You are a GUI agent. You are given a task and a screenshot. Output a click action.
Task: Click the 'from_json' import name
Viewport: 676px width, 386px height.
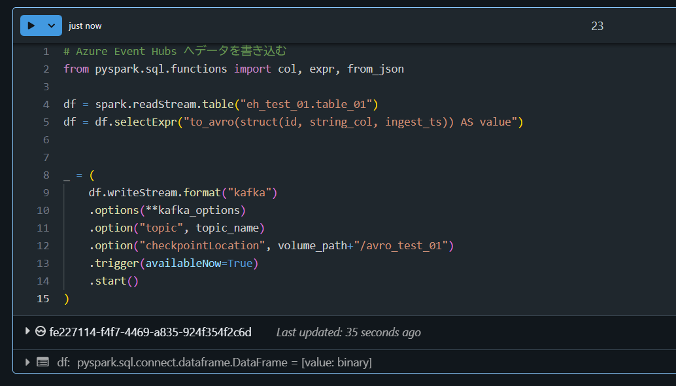click(375, 69)
